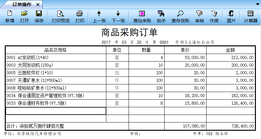The image size is (261, 139).
Task: Click quantity 4 for AC发动机
Action: (146, 57)
